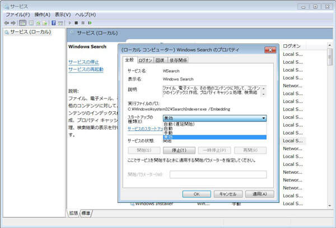This screenshot has height=228, width=336.
Task: Click the description box scroll-up arrow
Action: (264, 88)
